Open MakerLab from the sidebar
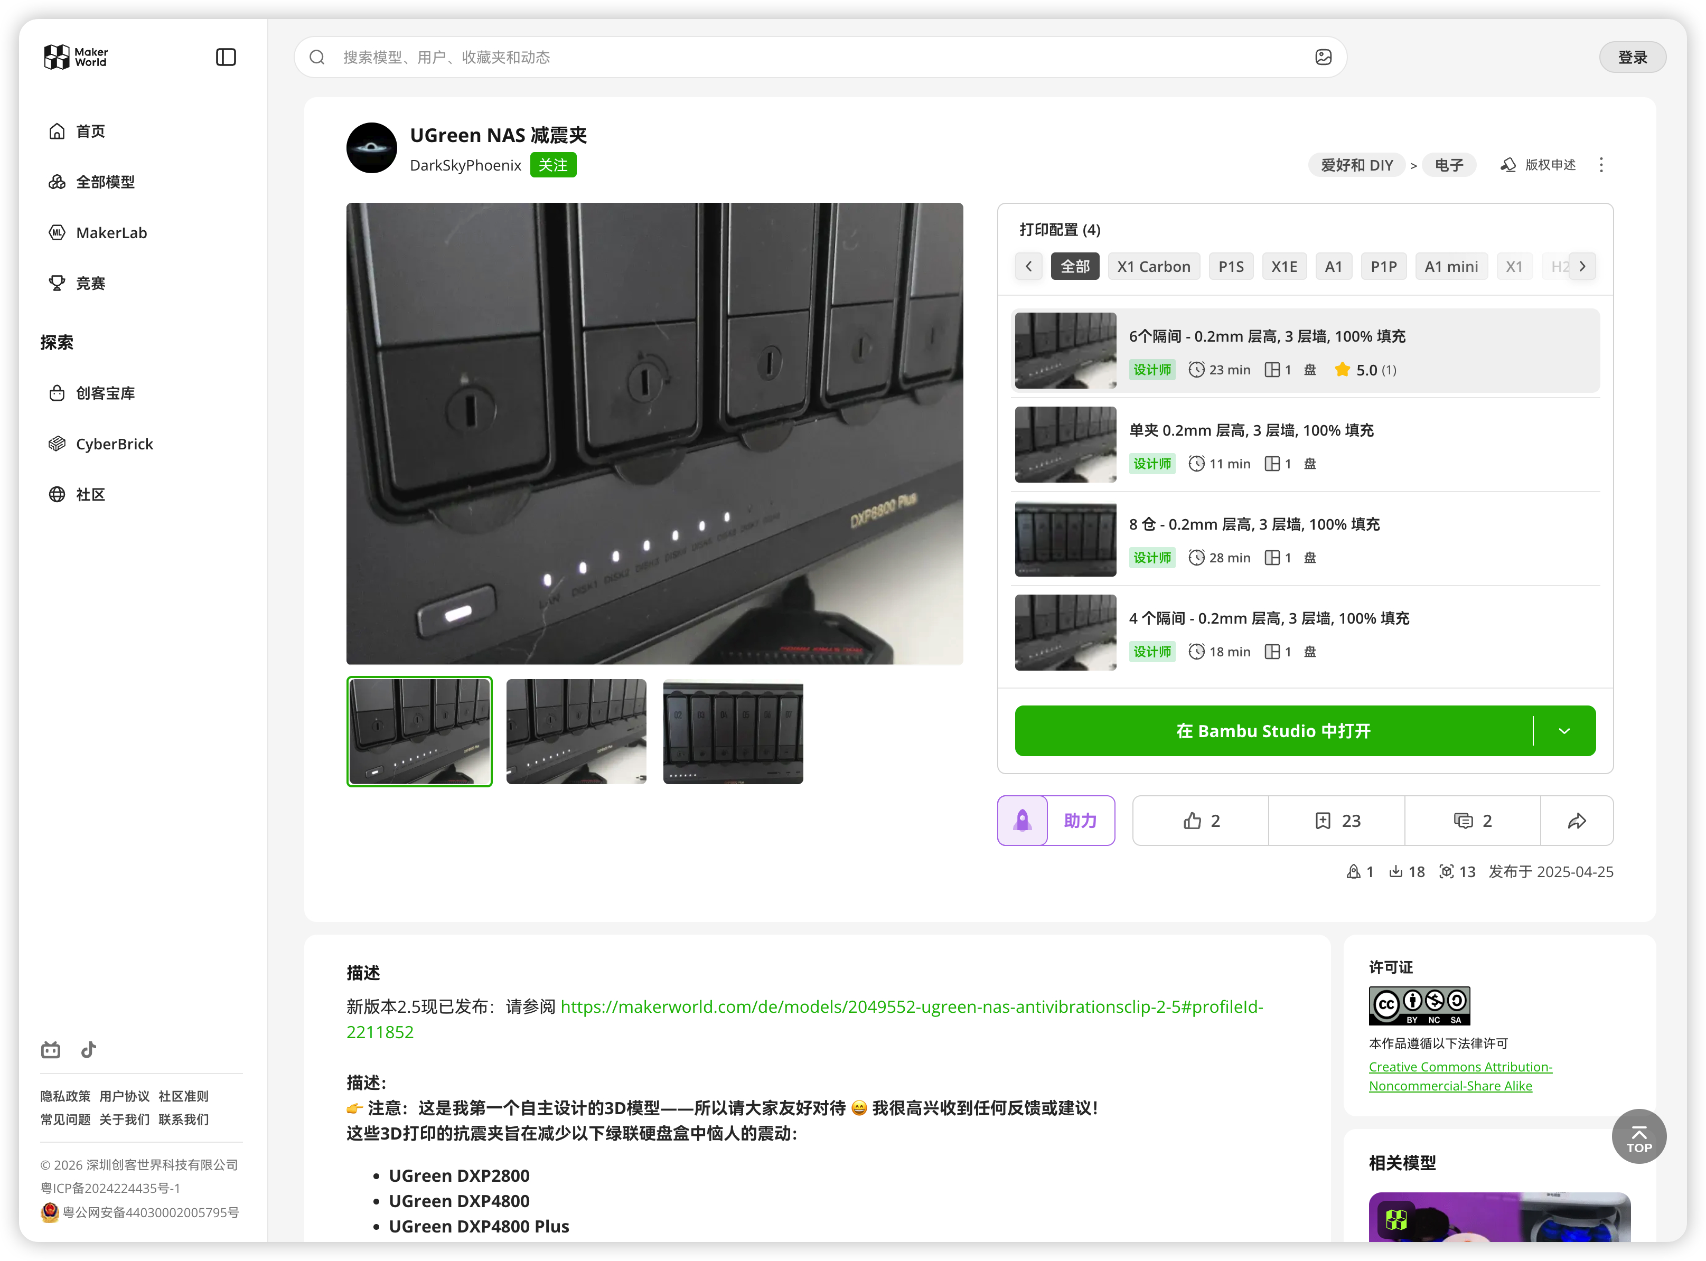This screenshot has height=1261, width=1706. (111, 233)
